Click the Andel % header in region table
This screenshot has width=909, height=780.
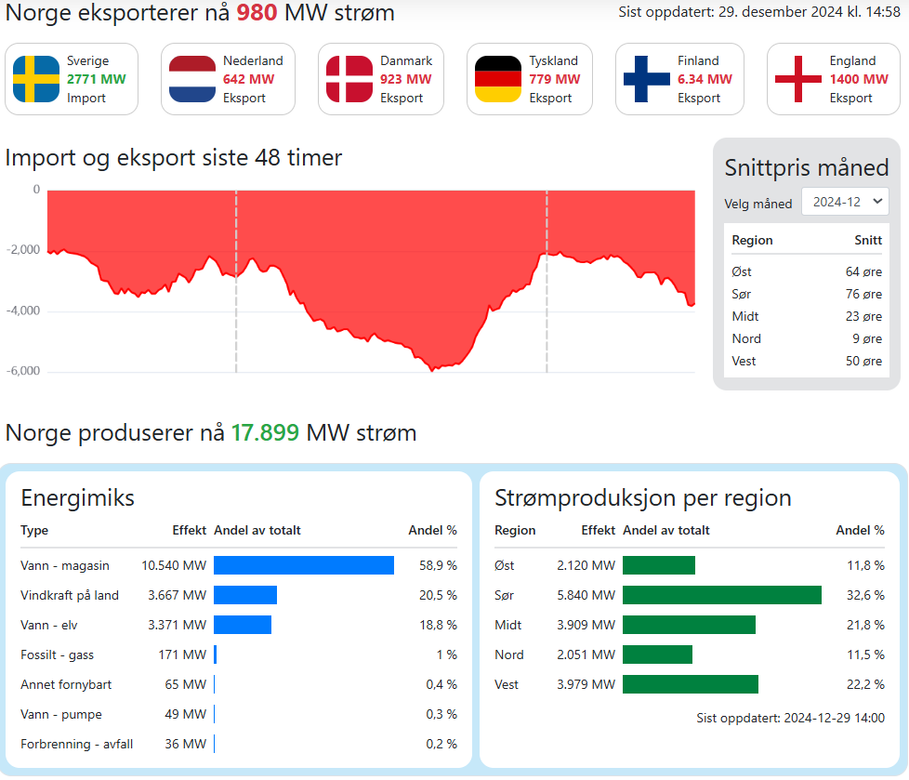[860, 530]
